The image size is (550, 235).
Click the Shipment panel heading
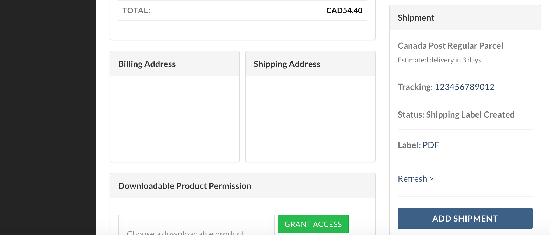[x=416, y=18]
